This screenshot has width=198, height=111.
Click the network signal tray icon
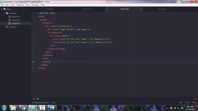pos(179,108)
